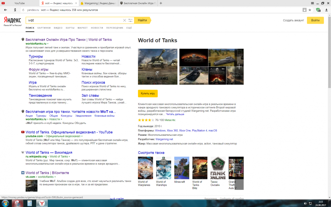
Task: Expand dropdown arrow beside worldoftanks.ru first result
Action: click(x=48, y=44)
